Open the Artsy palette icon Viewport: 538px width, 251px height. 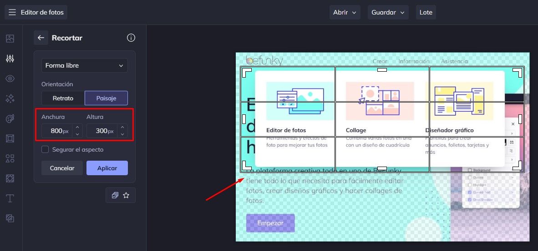click(10, 118)
